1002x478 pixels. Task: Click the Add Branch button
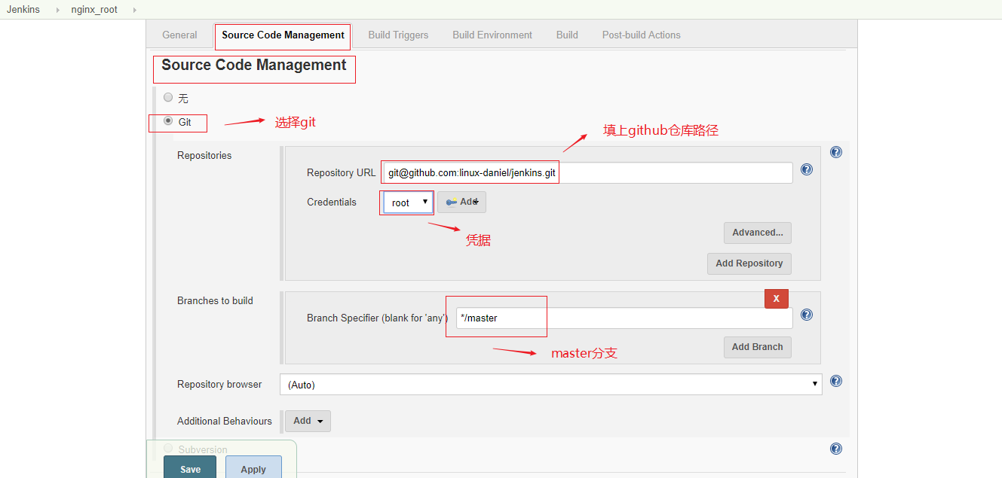(758, 347)
